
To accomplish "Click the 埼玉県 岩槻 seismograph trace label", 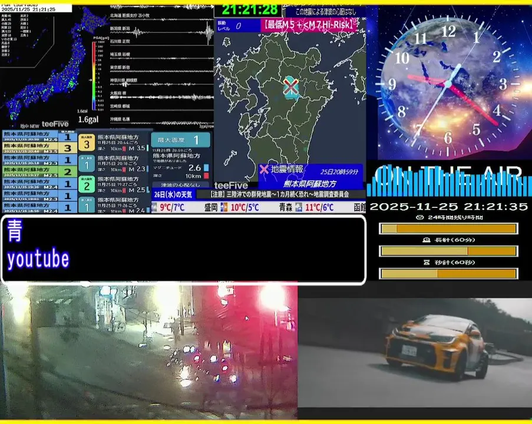I will coord(120,54).
